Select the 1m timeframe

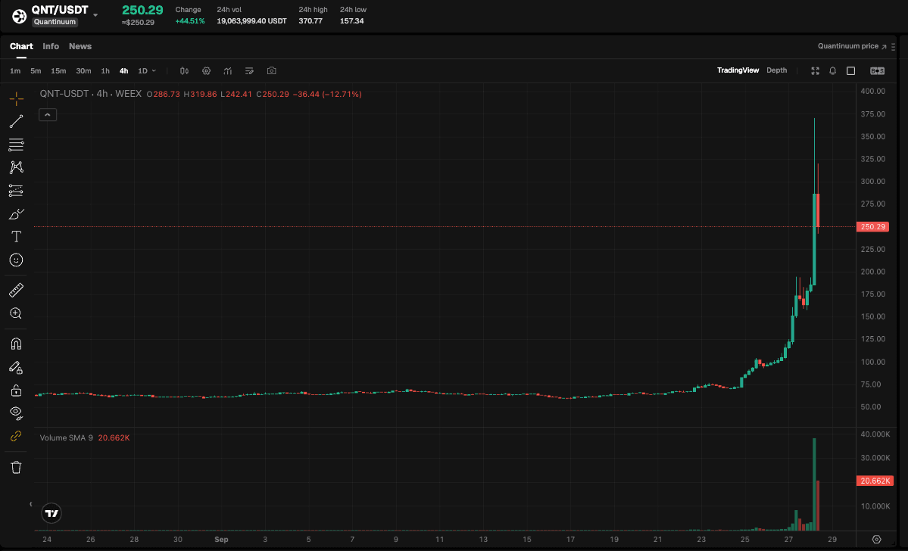point(15,70)
